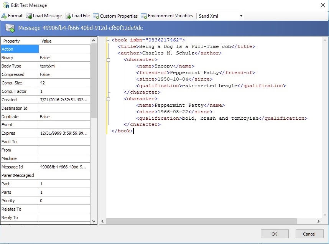Click the bold, brash and tomboyish line

pos(222,118)
